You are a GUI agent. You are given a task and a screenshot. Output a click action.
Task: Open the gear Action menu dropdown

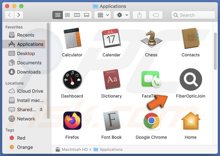tap(122, 15)
